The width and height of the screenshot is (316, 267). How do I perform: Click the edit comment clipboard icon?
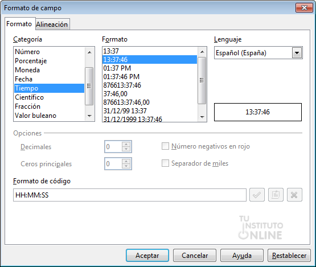pyautogui.click(x=276, y=195)
